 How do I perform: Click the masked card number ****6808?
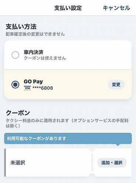click(x=43, y=88)
